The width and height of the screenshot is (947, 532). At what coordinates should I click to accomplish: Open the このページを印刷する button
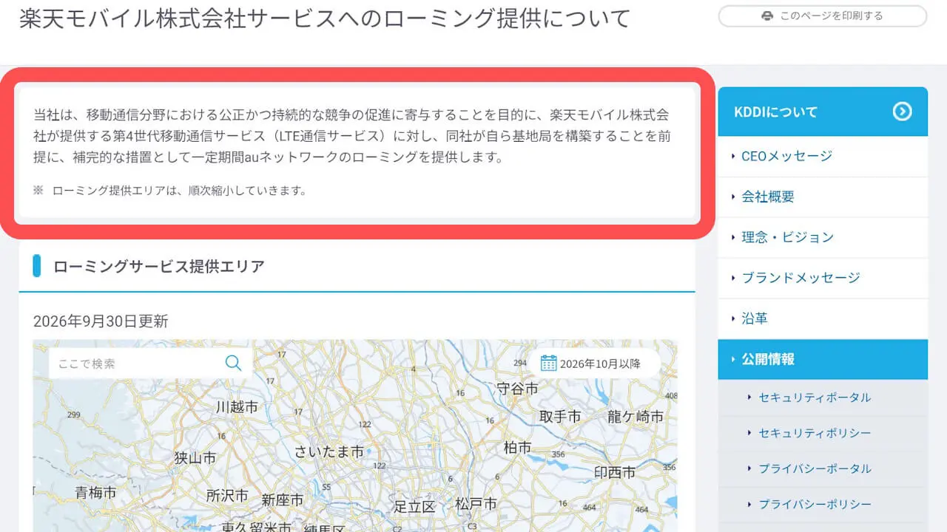[823, 16]
